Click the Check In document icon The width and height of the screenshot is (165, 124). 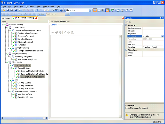[x=118, y=10]
